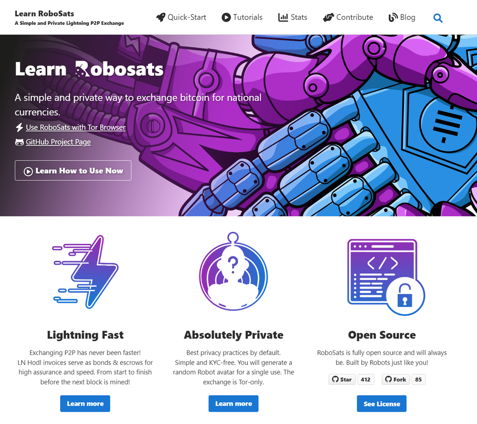
Task: Click the RoboSats logo in hero title
Action: 82,69
